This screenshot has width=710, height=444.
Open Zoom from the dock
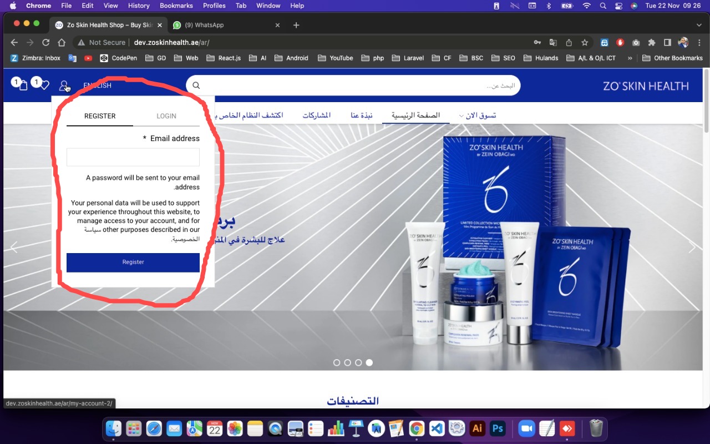pyautogui.click(x=526, y=428)
